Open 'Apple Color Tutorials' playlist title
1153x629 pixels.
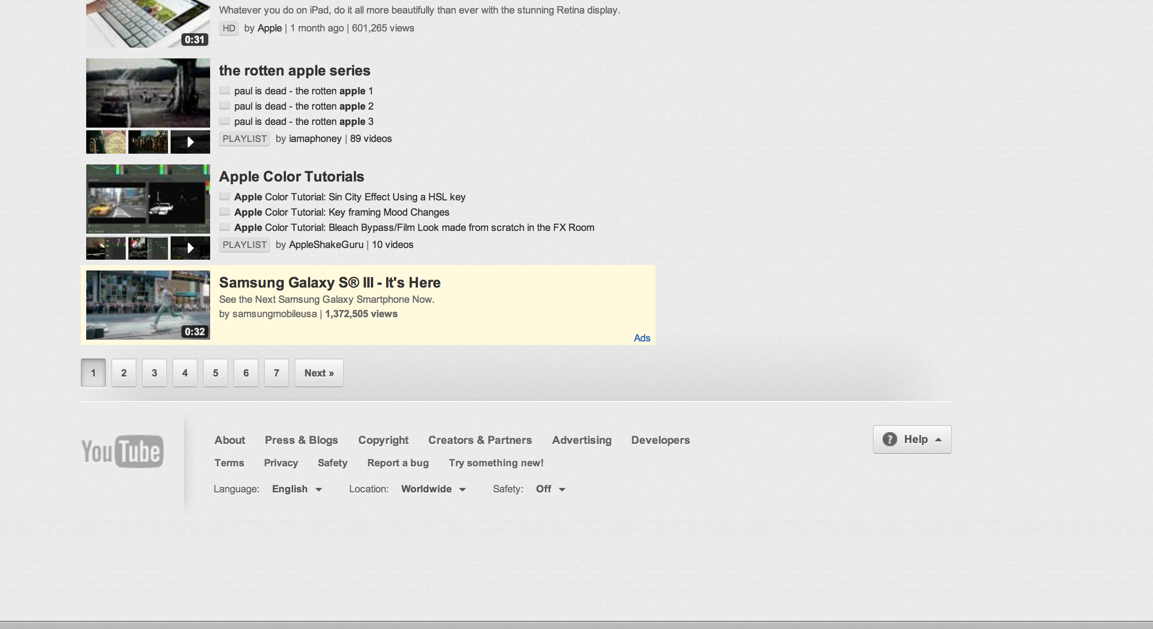pyautogui.click(x=291, y=177)
